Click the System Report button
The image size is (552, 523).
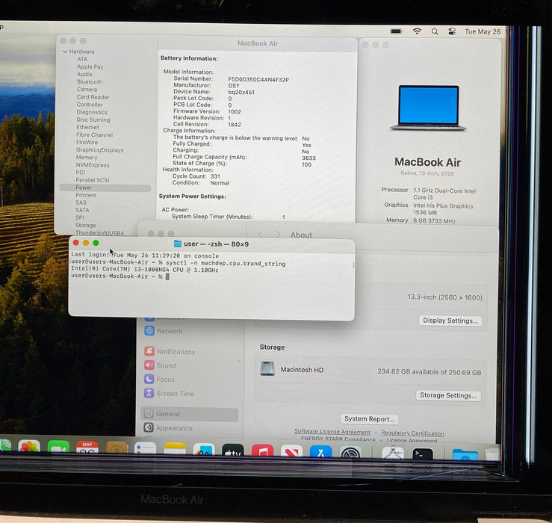point(369,418)
